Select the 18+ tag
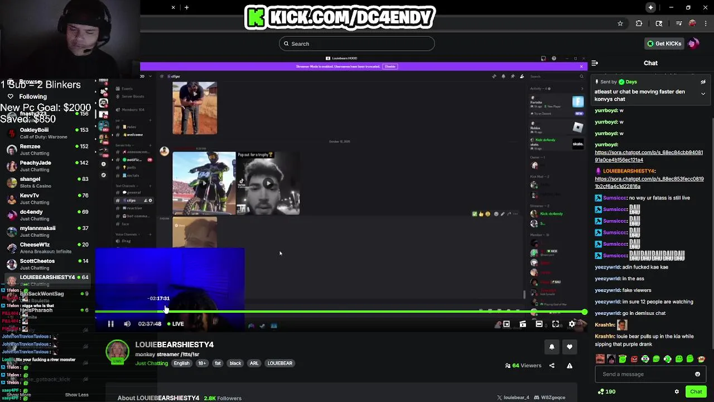Image resolution: width=714 pixels, height=402 pixels. pyautogui.click(x=202, y=363)
